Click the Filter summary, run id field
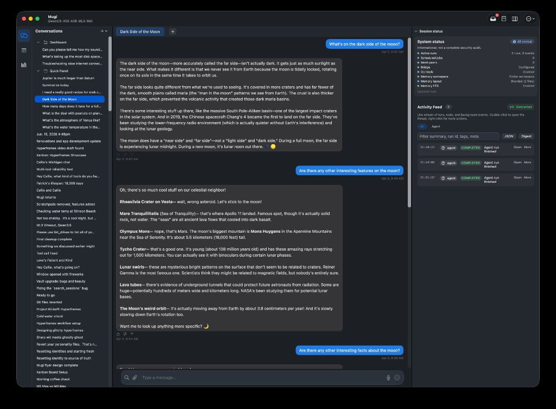This screenshot has width=556, height=409. (458, 136)
